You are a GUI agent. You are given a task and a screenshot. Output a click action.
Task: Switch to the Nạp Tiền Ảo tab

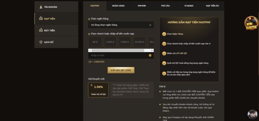click(212, 6)
